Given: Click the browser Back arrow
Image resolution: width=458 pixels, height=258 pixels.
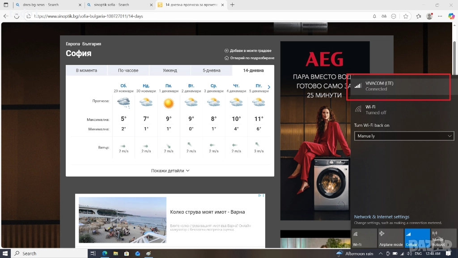Looking at the screenshot, I should tap(6, 16).
